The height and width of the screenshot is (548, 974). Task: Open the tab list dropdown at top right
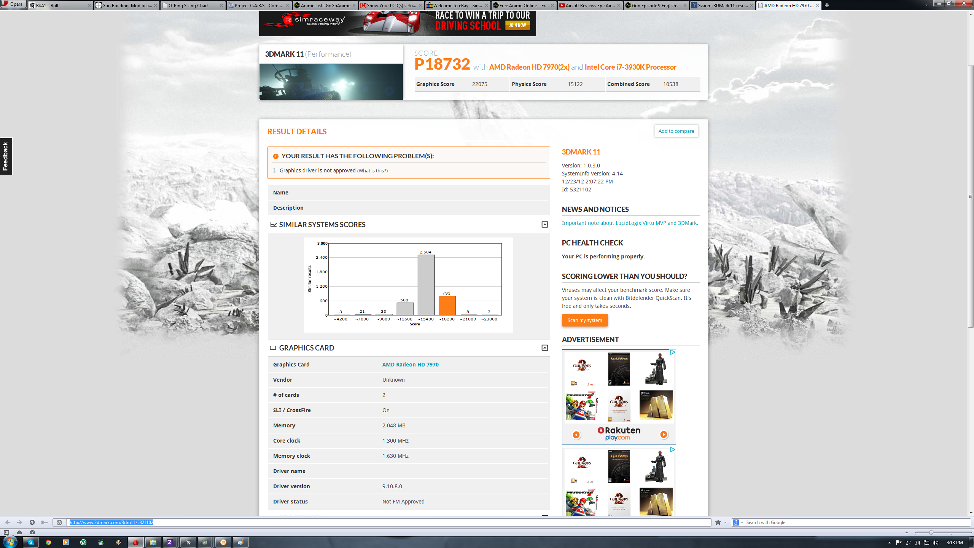coord(926,5)
